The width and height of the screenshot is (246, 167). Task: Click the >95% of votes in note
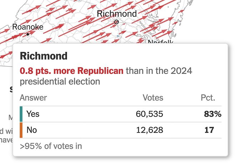[51, 146]
